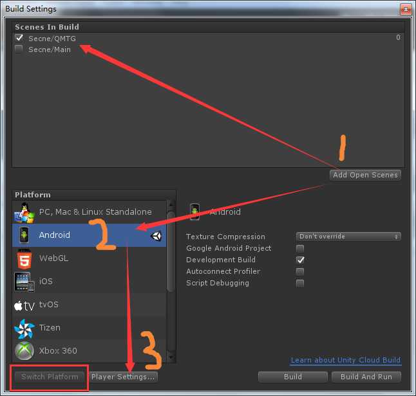Click the Autoconnect Profiler label
The width and height of the screenshot is (416, 396).
click(x=223, y=271)
